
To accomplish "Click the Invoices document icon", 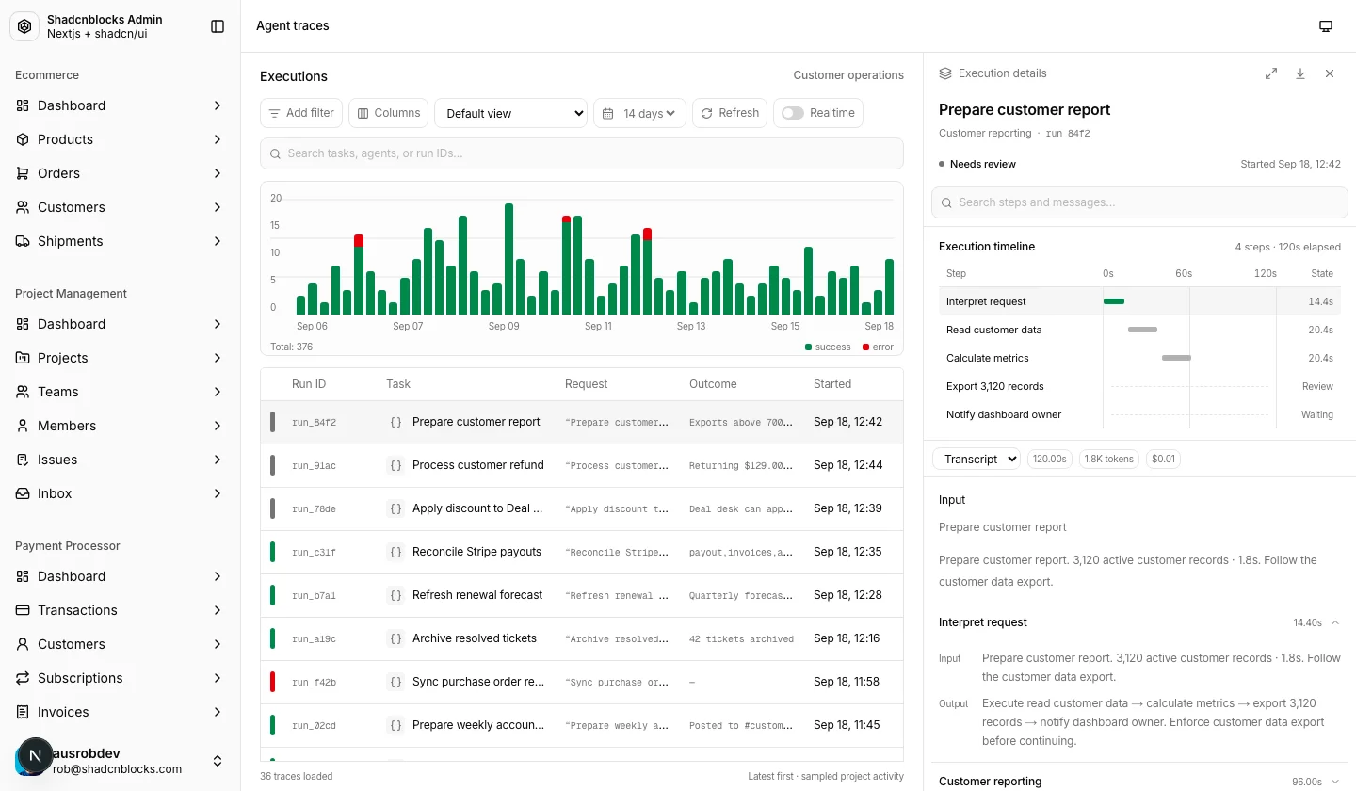I will [23, 712].
